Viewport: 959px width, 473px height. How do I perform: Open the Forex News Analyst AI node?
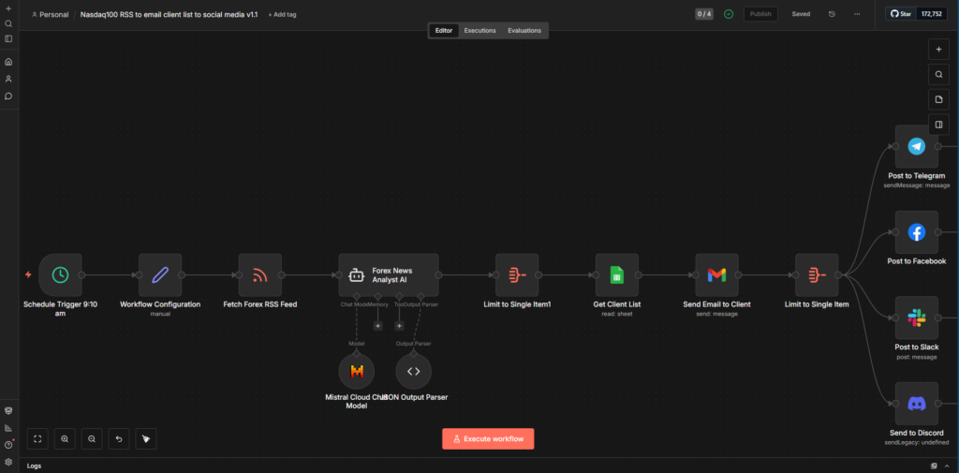pos(389,275)
